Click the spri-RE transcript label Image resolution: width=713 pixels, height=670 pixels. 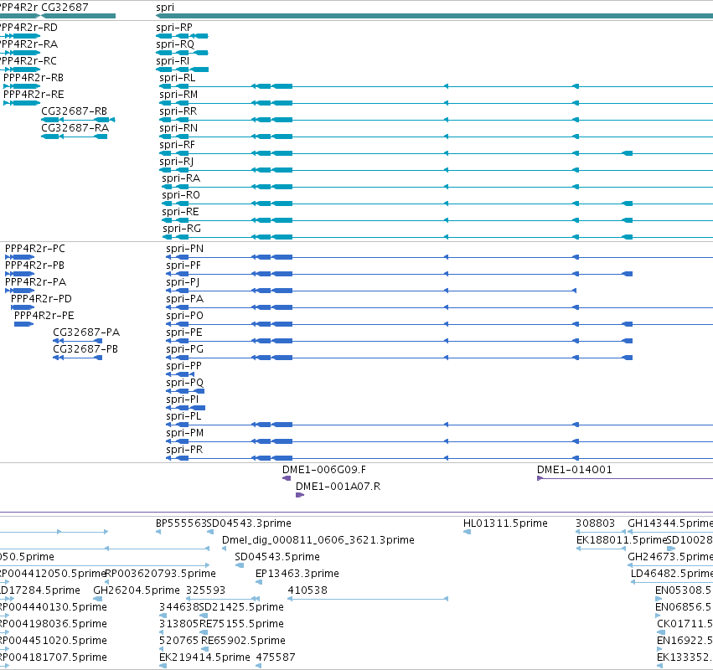point(180,212)
